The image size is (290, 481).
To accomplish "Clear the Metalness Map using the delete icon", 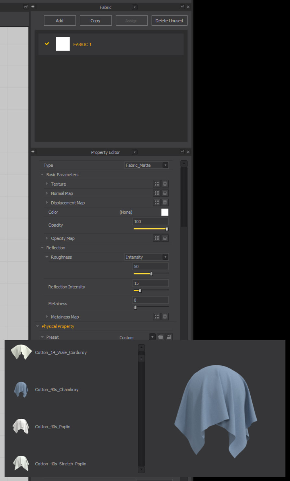I will [165, 316].
